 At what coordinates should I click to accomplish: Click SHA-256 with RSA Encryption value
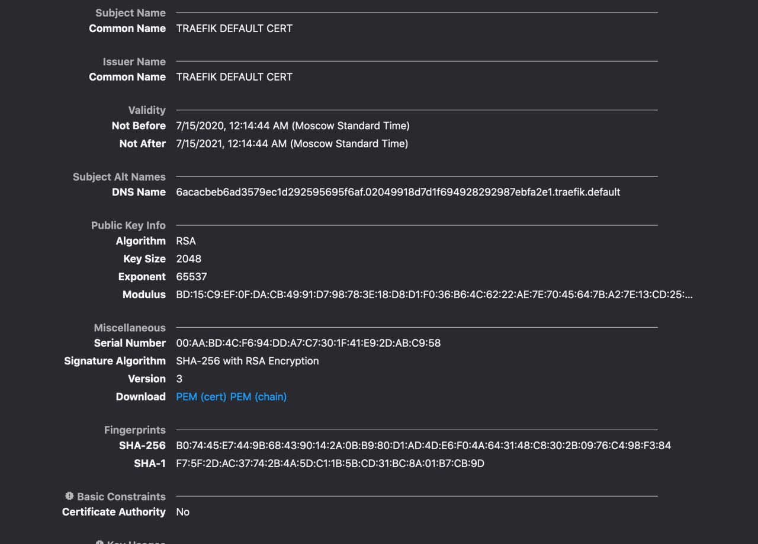(248, 361)
